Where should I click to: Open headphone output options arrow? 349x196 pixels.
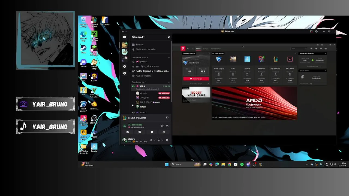pyautogui.click(x=163, y=140)
